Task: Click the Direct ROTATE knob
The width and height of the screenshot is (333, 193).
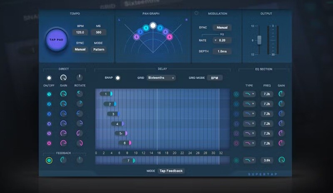Action: pos(80,78)
